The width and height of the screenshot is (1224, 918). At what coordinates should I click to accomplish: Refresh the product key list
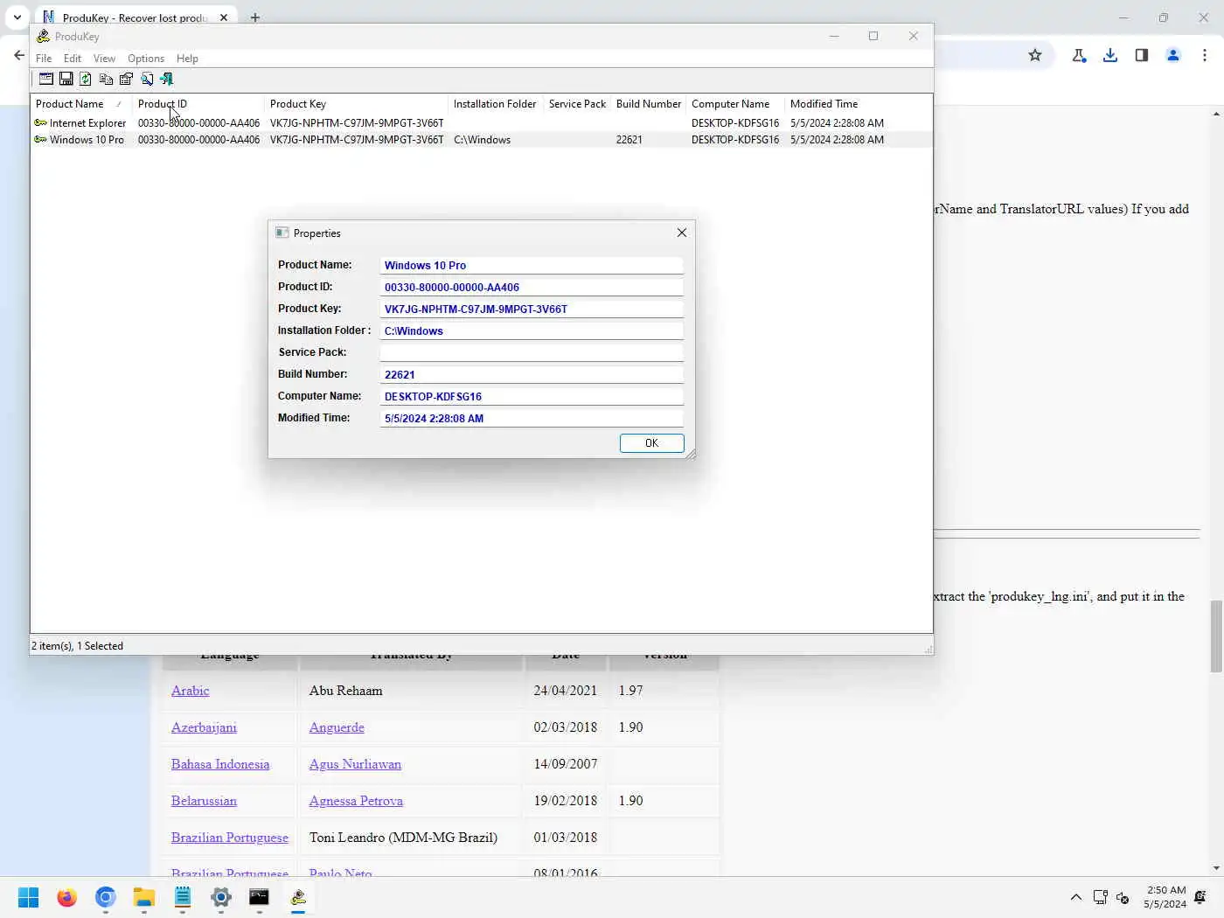click(86, 79)
